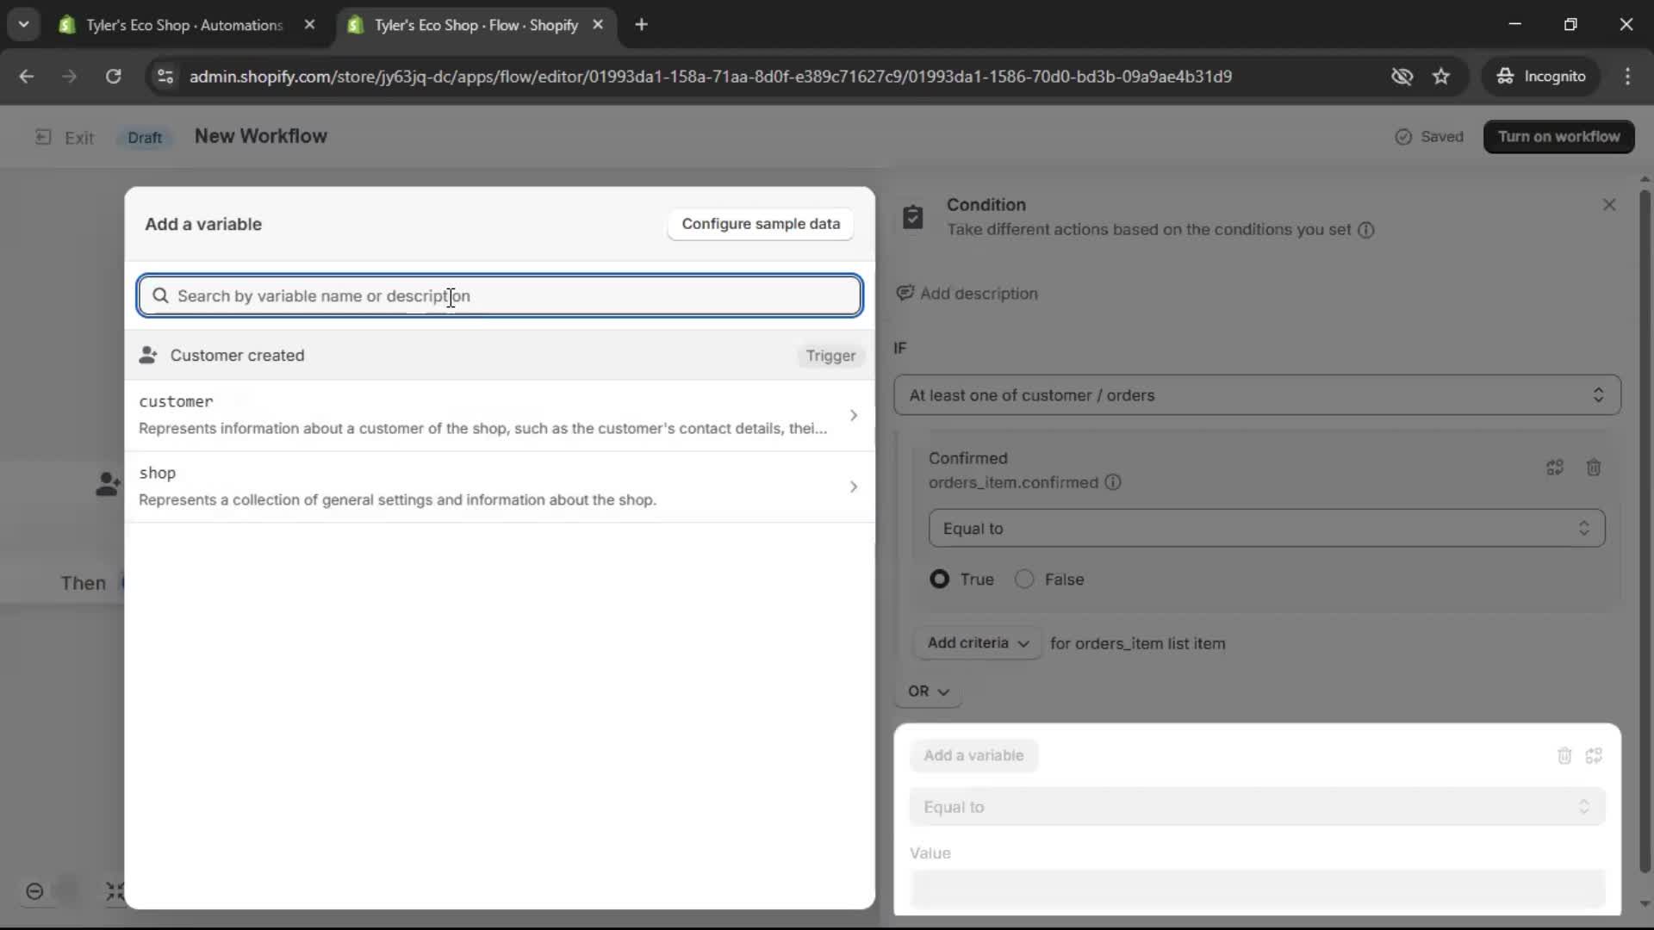Delete the Confirmed condition using its trash icon
This screenshot has width=1654, height=930.
click(x=1594, y=468)
